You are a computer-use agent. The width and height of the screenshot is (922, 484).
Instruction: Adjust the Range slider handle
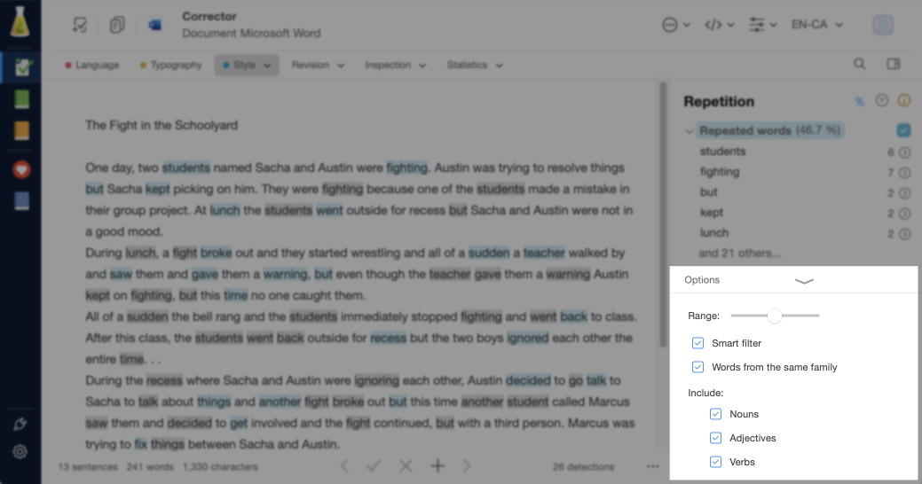775,316
